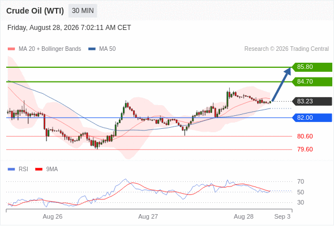Click the blue upward forecast arrow
The image size is (334, 226).
(x=281, y=84)
